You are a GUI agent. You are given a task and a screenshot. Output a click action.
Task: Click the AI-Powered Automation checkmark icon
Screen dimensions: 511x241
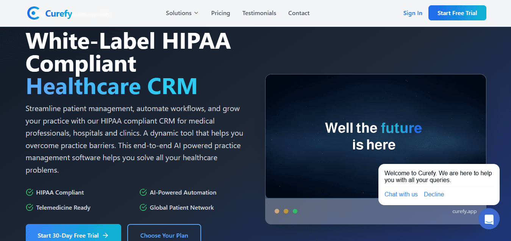pos(143,192)
